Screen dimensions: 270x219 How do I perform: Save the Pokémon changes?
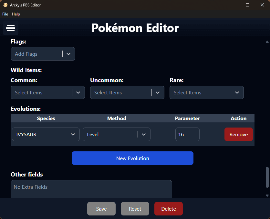pyautogui.click(x=101, y=209)
